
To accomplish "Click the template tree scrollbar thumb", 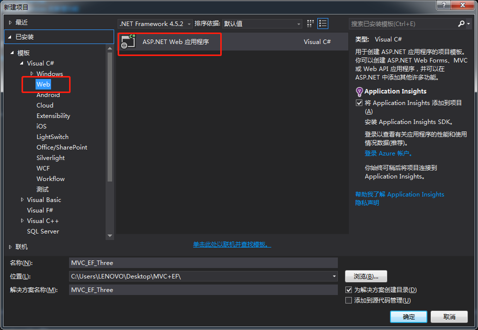I will (x=110, y=117).
